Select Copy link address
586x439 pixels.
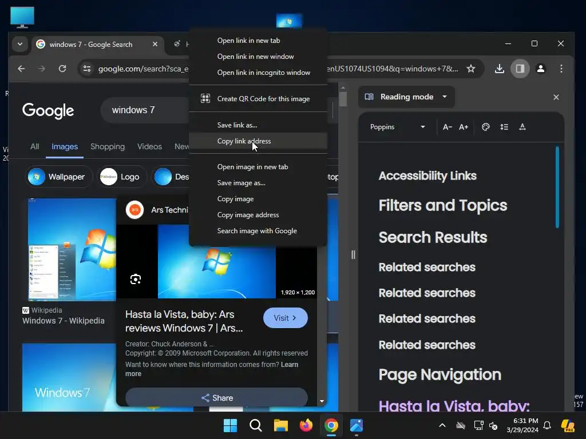click(x=258, y=141)
